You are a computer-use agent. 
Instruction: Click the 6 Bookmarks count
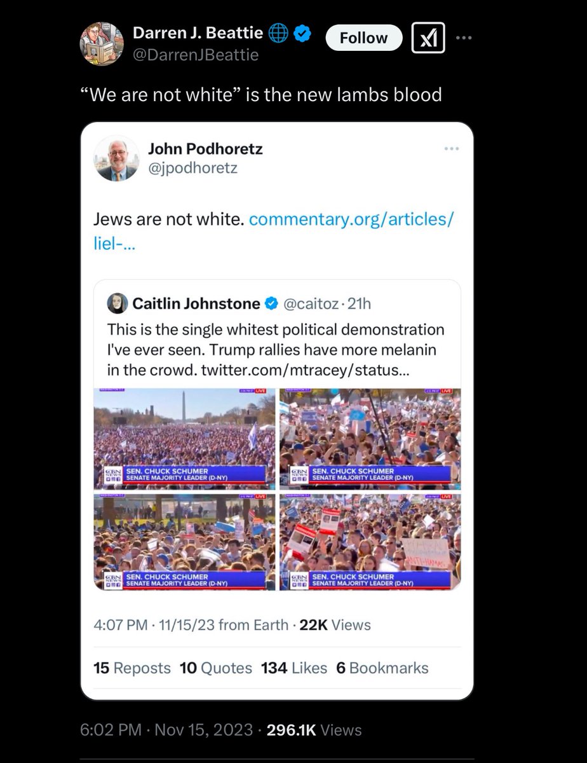click(382, 668)
